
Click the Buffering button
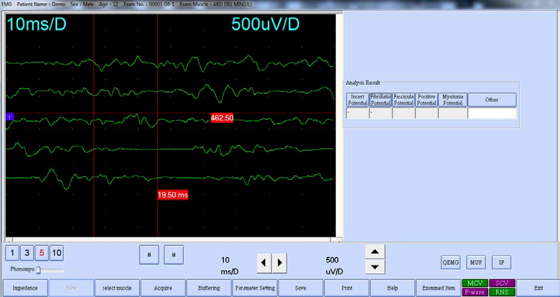click(209, 288)
